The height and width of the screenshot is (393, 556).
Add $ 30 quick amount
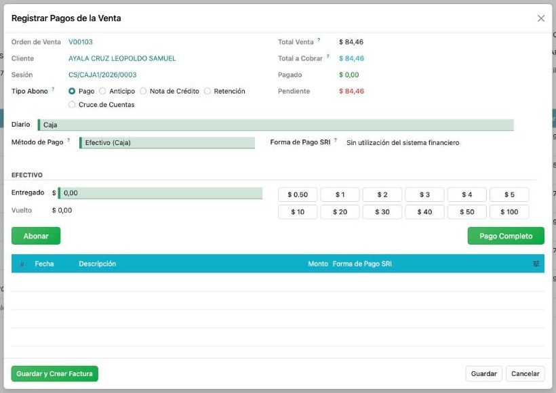point(382,212)
